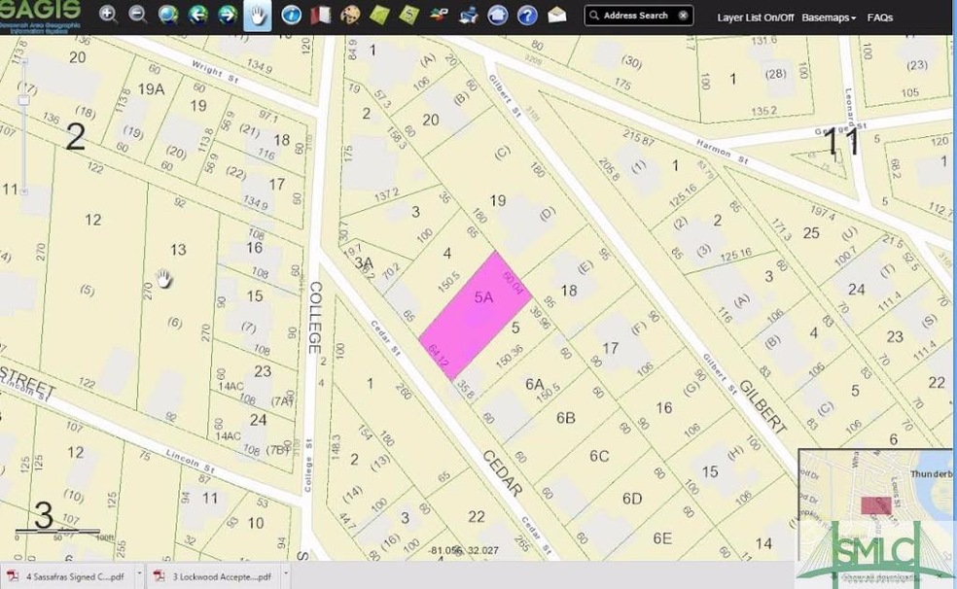The image size is (957, 589).
Task: Select the identify info tool
Action: tap(291, 16)
